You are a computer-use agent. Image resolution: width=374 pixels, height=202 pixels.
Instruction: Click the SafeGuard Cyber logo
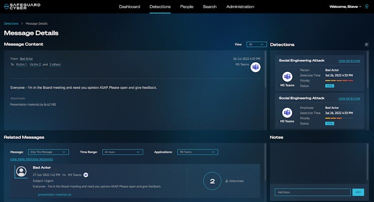point(22,6)
